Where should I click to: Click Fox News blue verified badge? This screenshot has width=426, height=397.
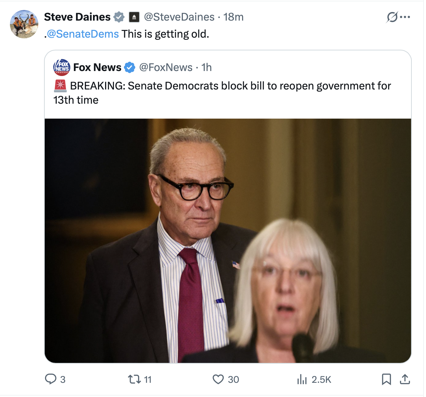(x=130, y=67)
